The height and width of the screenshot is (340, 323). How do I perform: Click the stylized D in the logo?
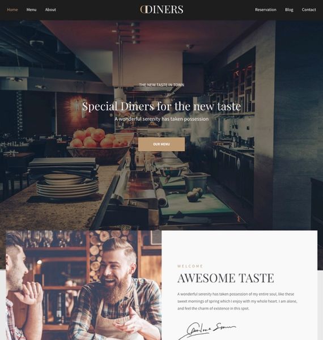143,10
